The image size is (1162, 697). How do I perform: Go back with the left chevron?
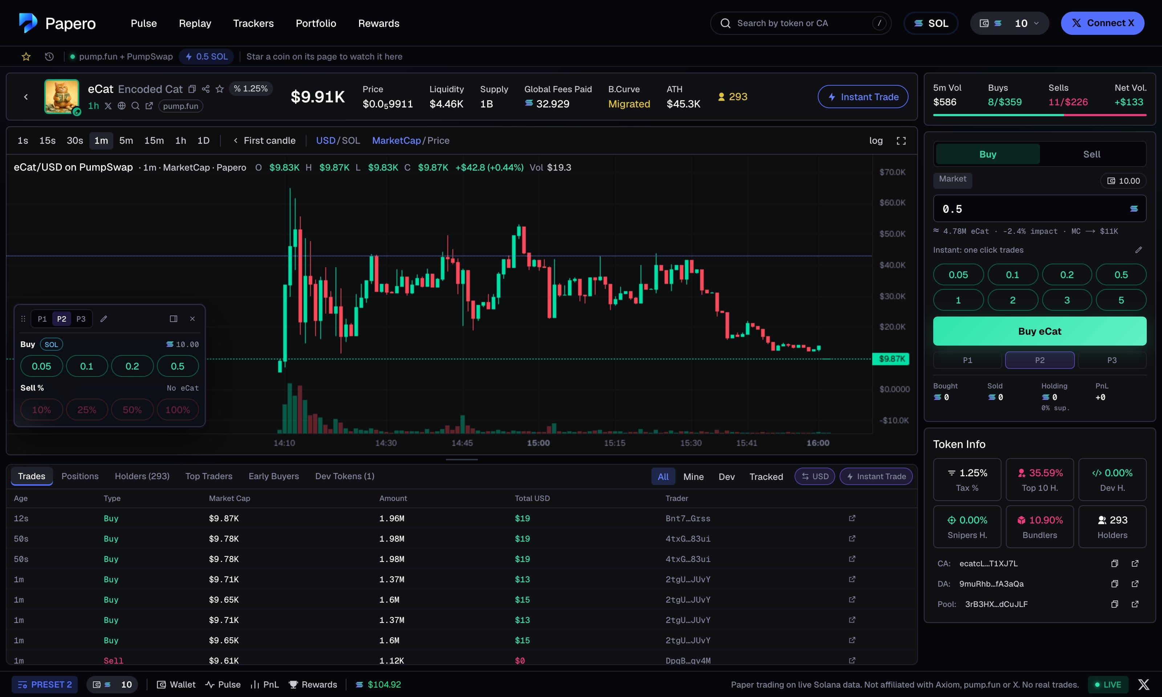tap(26, 97)
